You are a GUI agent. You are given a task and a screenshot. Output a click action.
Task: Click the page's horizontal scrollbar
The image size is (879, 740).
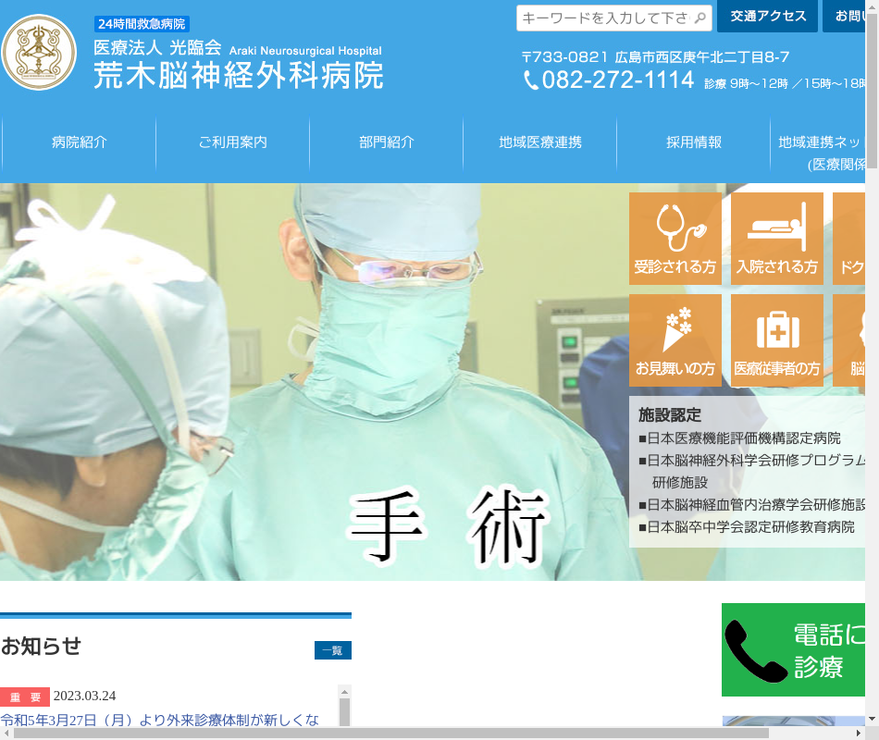[389, 733]
